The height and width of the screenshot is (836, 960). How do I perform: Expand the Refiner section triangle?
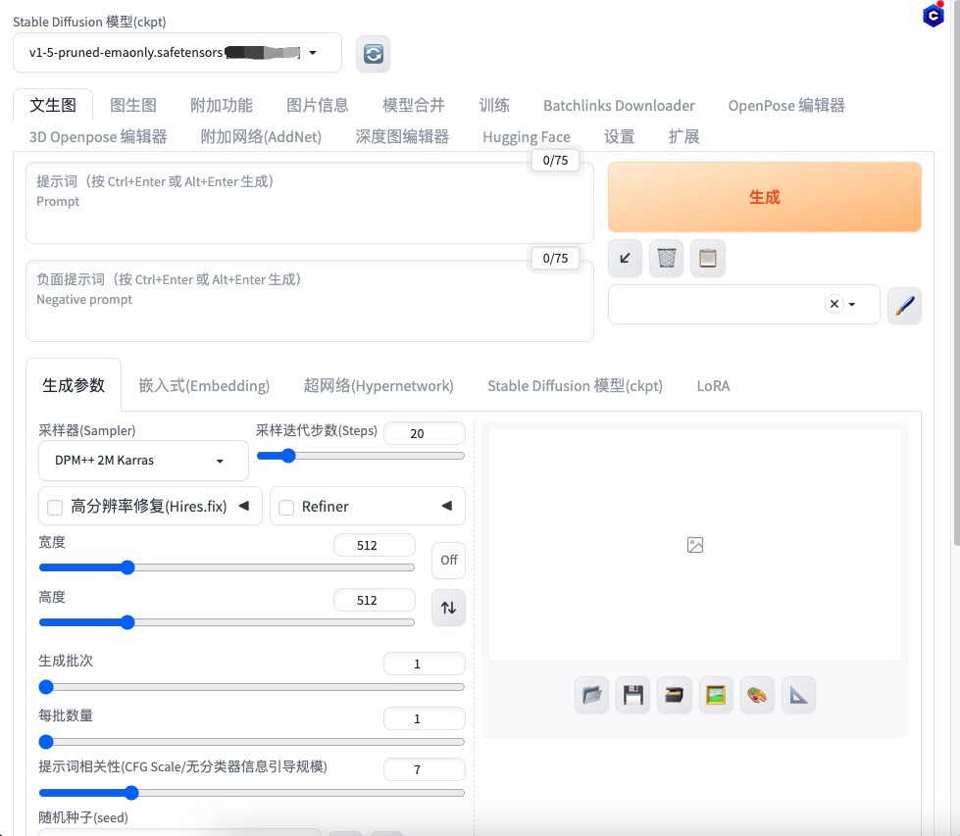[x=446, y=506]
